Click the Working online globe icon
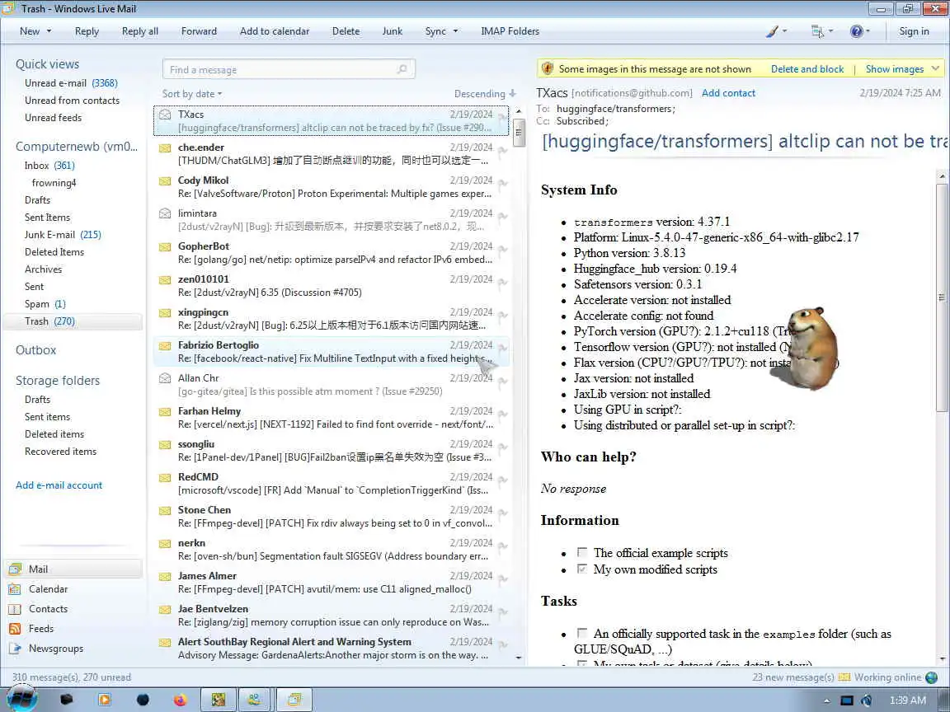Viewport: 950px width, 712px height. [931, 677]
